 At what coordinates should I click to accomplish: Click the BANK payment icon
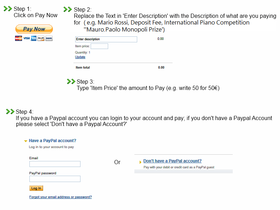pos(49,38)
